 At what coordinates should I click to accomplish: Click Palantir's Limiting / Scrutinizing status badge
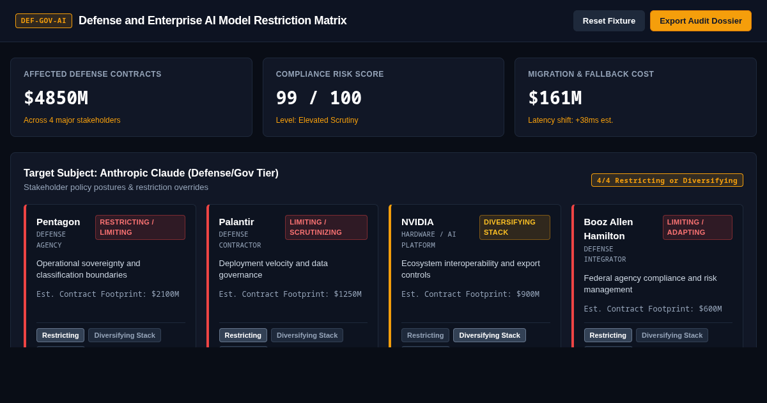pyautogui.click(x=326, y=227)
